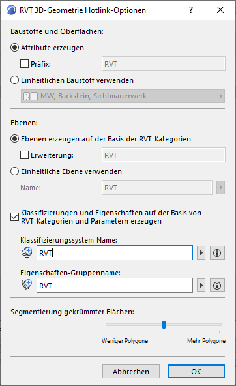Click the Klassifizierungssystem info icon
This screenshot has height=386, width=236.
[217, 253]
